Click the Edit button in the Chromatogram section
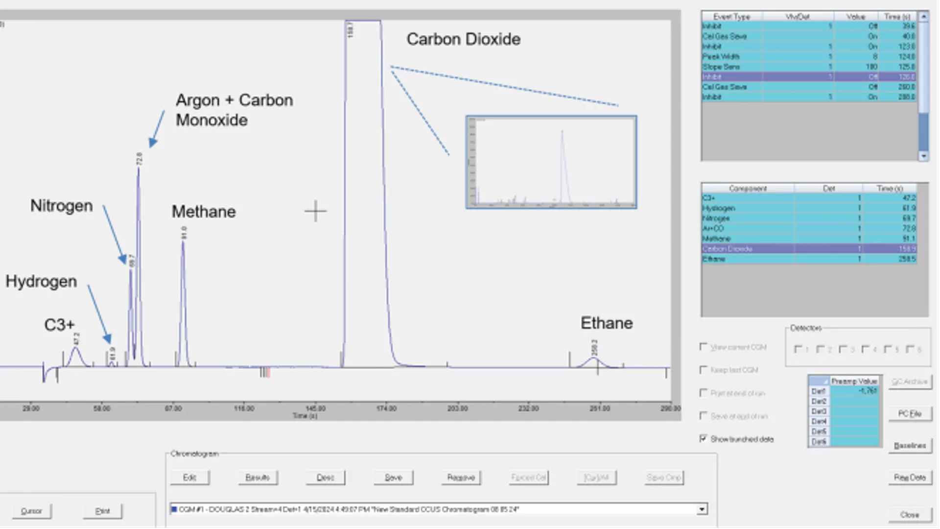Screen dimensions: 940x529 (190, 478)
